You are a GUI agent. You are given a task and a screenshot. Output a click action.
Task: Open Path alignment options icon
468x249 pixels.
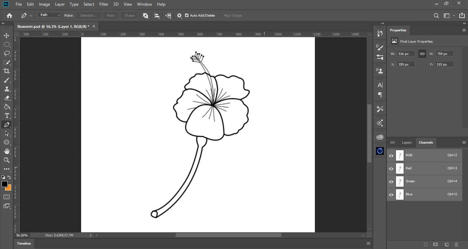[x=157, y=15]
